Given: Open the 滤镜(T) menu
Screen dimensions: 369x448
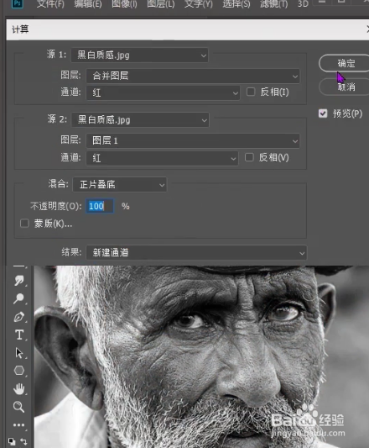Looking at the screenshot, I should 273,4.
